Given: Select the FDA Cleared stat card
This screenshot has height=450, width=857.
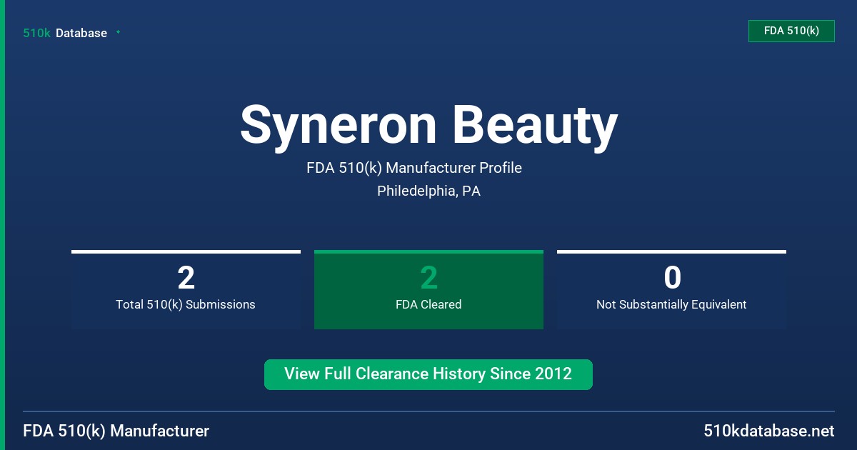Looking at the screenshot, I should [x=428, y=289].
